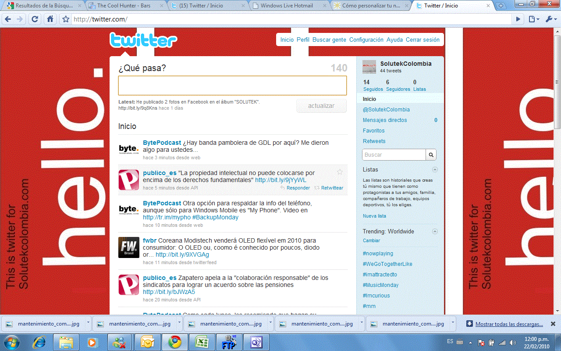
Task: Open the SolutekColombia profile picture
Action: [369, 67]
